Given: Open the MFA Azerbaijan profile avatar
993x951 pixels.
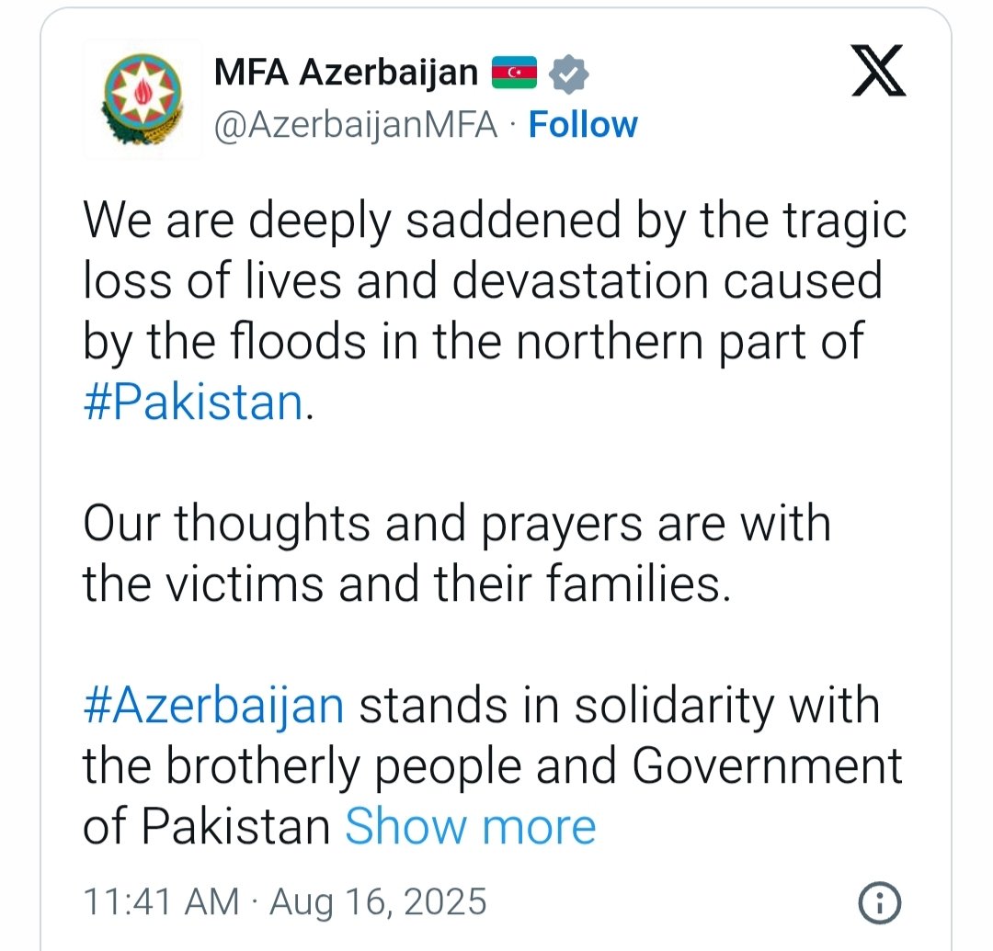Looking at the screenshot, I should [x=142, y=98].
